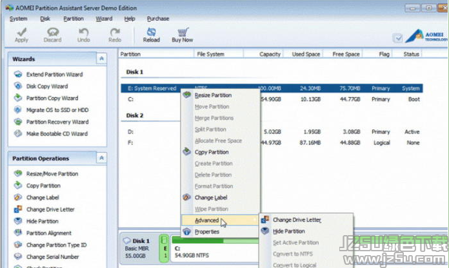Viewport: 449px width, 268px height.
Task: Open the System menu
Action: (18, 19)
